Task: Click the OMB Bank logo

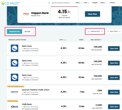Action: point(15,107)
